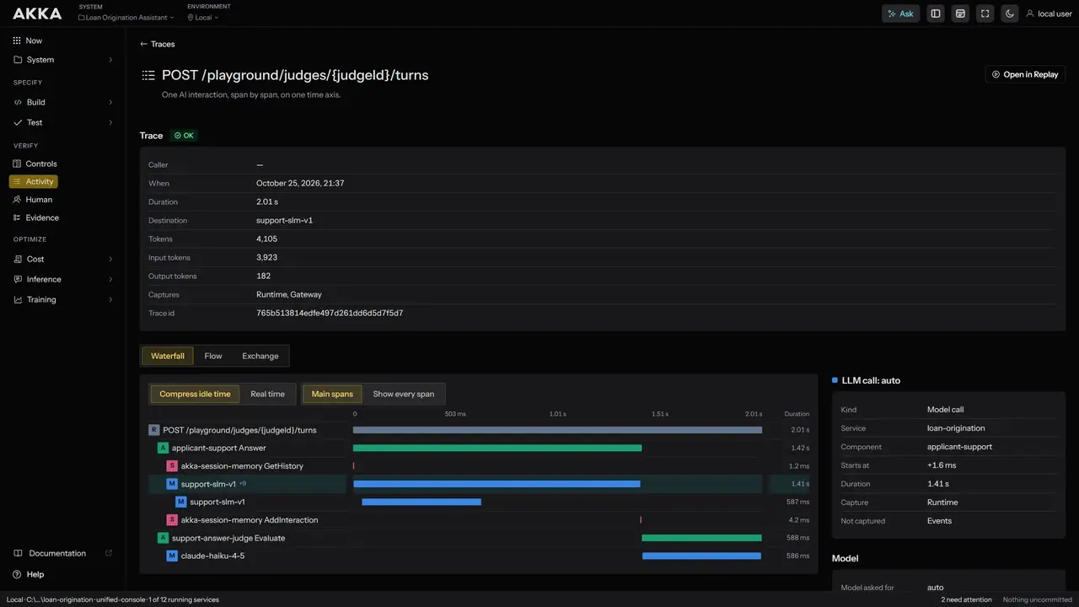Click the "2 need attention" status text

click(966, 599)
